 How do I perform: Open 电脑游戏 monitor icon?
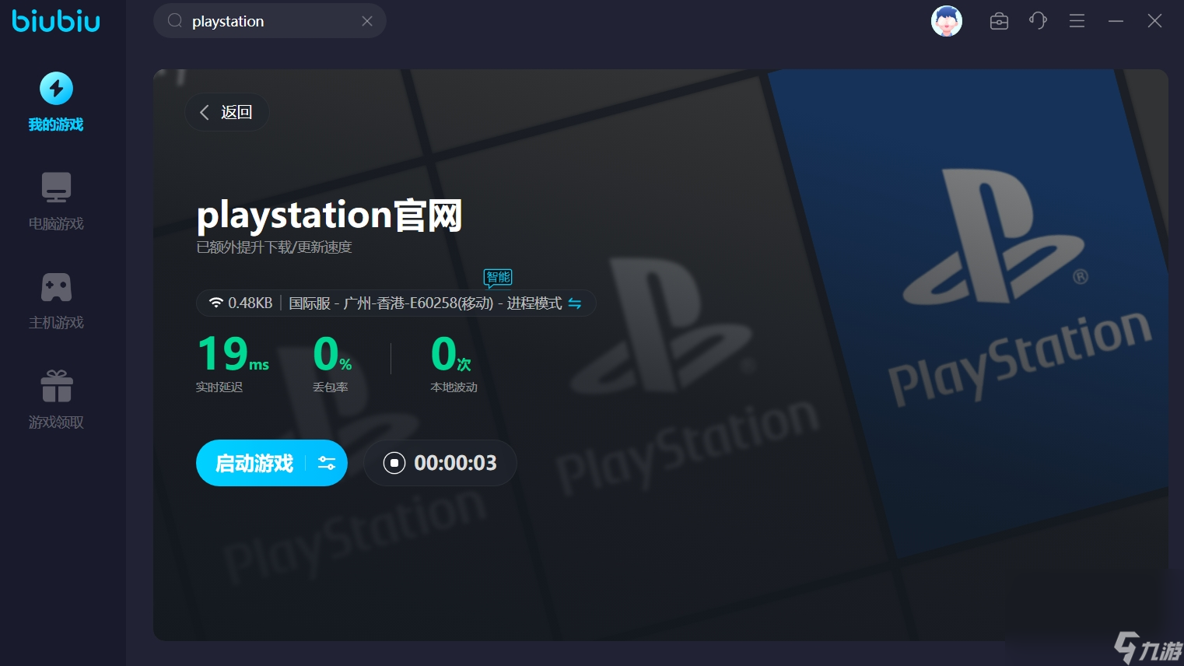pos(56,188)
